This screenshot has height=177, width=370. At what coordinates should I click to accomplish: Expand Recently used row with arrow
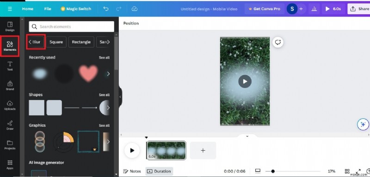[108, 74]
